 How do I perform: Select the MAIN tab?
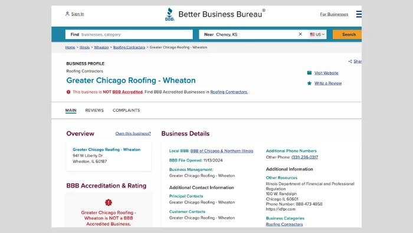71,111
